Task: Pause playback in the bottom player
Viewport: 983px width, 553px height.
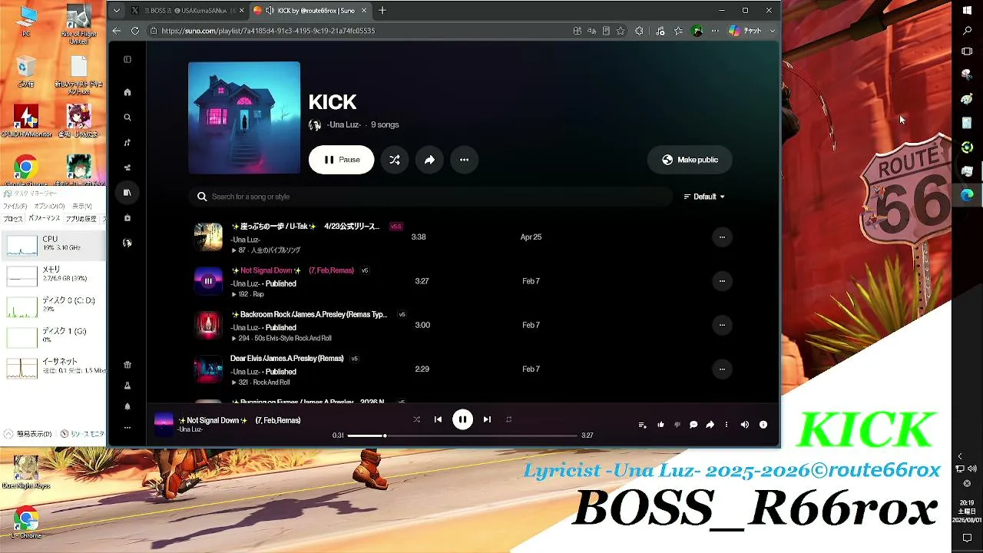Action: pyautogui.click(x=462, y=419)
